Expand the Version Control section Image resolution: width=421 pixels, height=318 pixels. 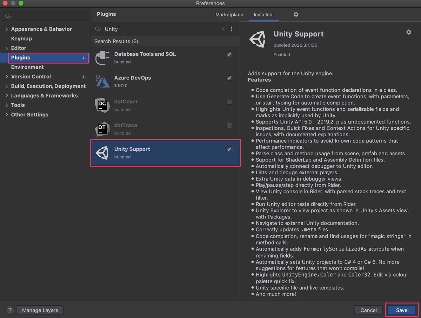(7, 77)
